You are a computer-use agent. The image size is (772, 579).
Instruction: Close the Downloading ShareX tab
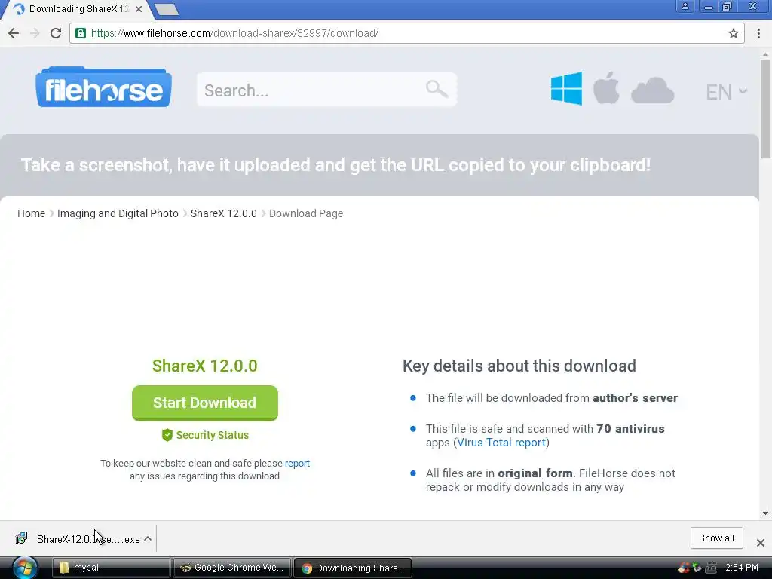(139, 9)
